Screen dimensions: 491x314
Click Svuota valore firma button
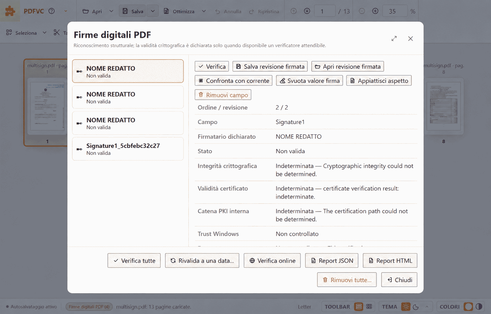click(x=309, y=81)
